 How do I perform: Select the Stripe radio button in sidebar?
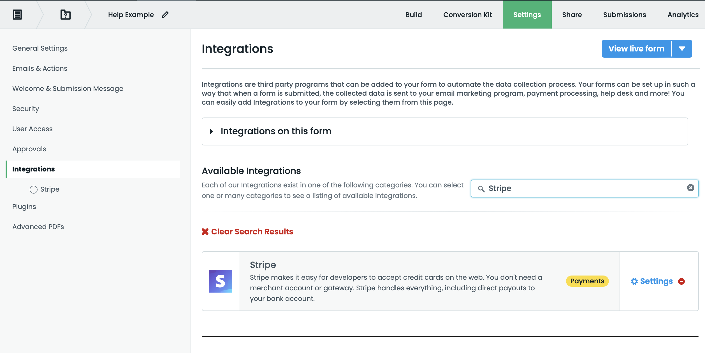click(x=34, y=190)
